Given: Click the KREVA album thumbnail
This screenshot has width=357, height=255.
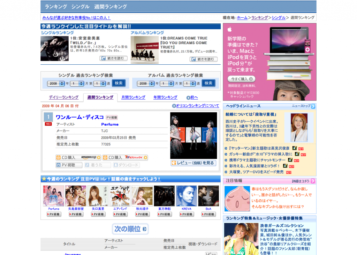Looking at the screenshot, I should point(187,196).
